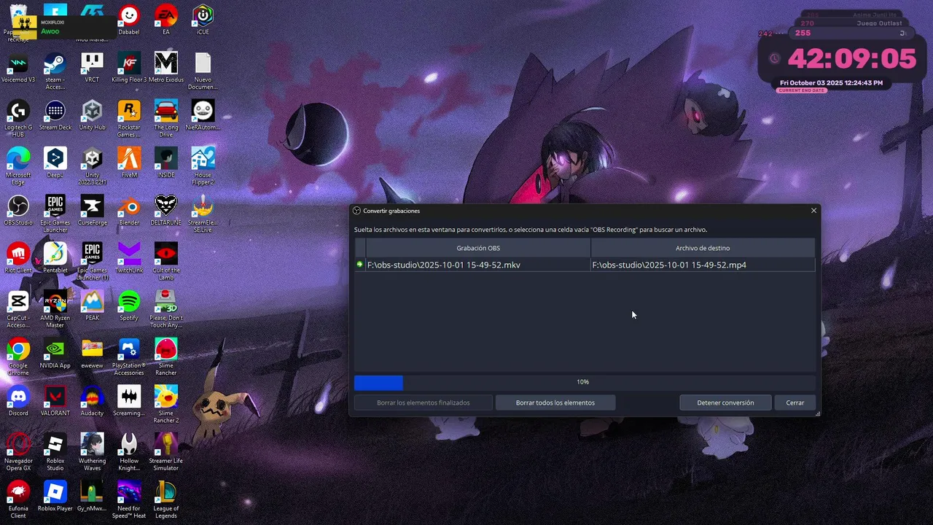Launch VALORANT icon
Image resolution: width=933 pixels, height=525 pixels.
click(x=55, y=401)
